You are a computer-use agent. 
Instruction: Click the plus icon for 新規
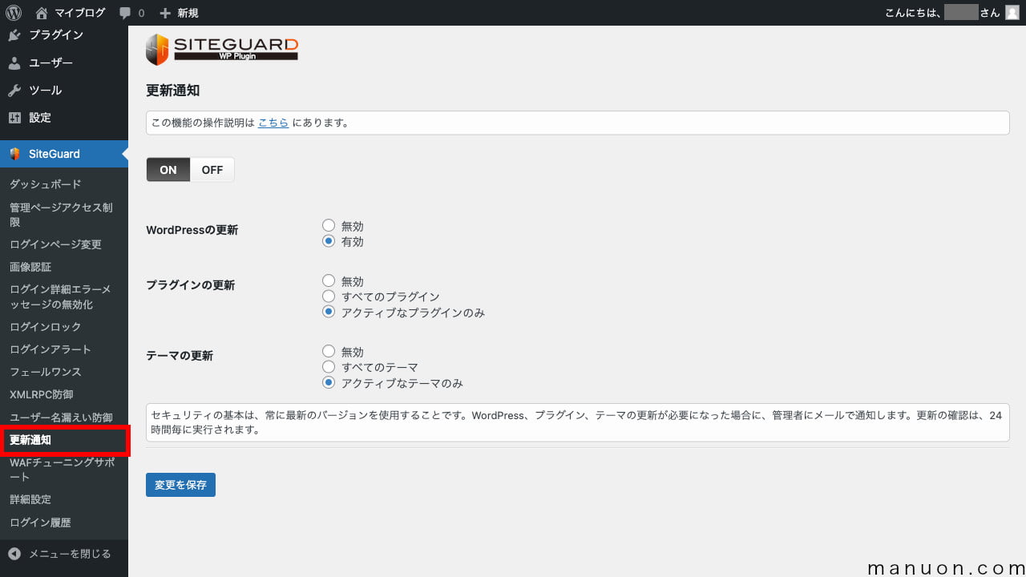pos(165,13)
